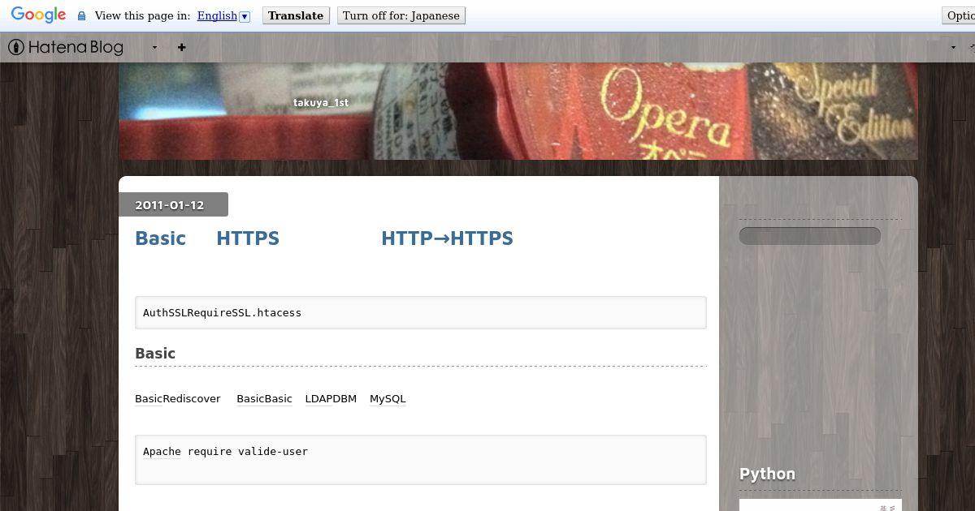Image resolution: width=975 pixels, height=511 pixels.
Task: Click the AuthSSLRequireSSL.htacess code block
Action: pyautogui.click(x=421, y=312)
